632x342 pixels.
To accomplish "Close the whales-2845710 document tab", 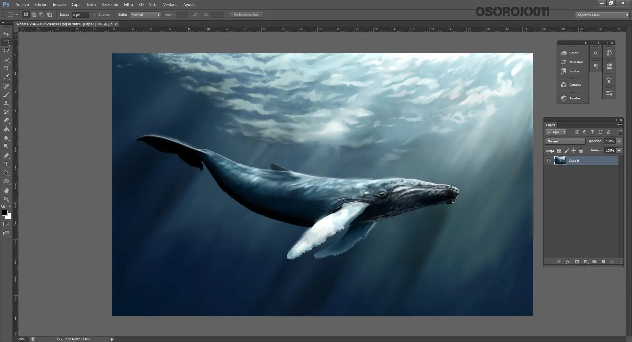I will (116, 24).
